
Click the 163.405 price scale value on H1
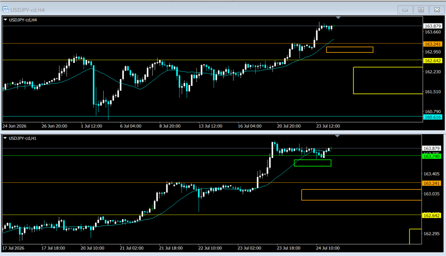432,174
